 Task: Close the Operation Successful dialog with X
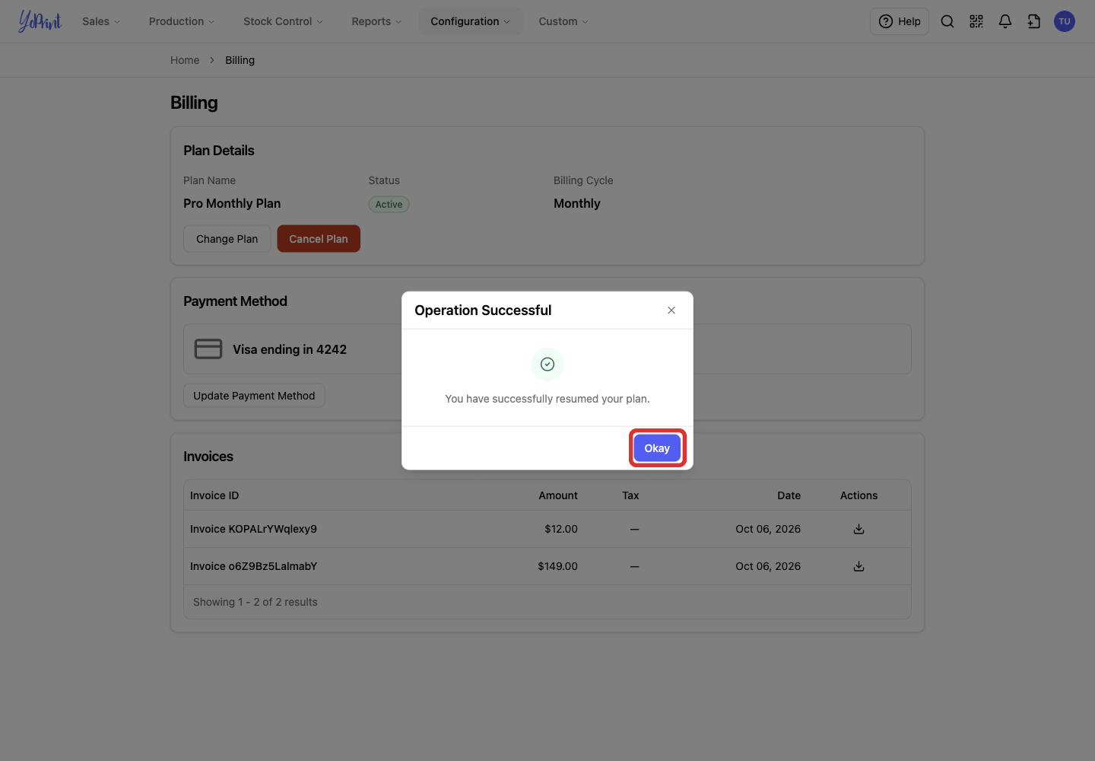coord(671,310)
